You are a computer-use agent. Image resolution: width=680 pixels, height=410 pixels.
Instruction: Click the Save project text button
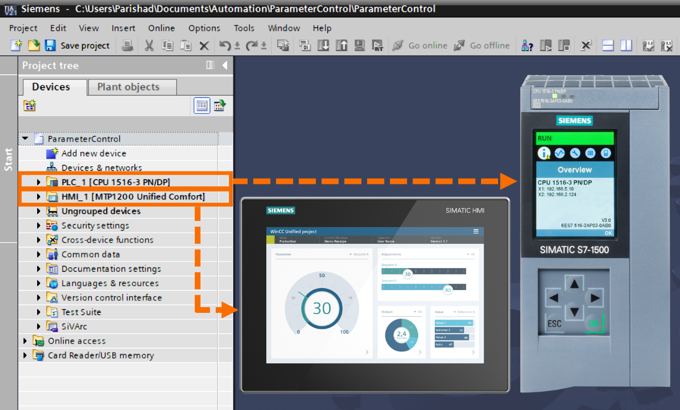point(85,46)
